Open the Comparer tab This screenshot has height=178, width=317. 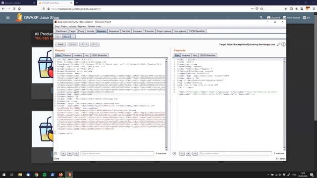tap(138, 31)
